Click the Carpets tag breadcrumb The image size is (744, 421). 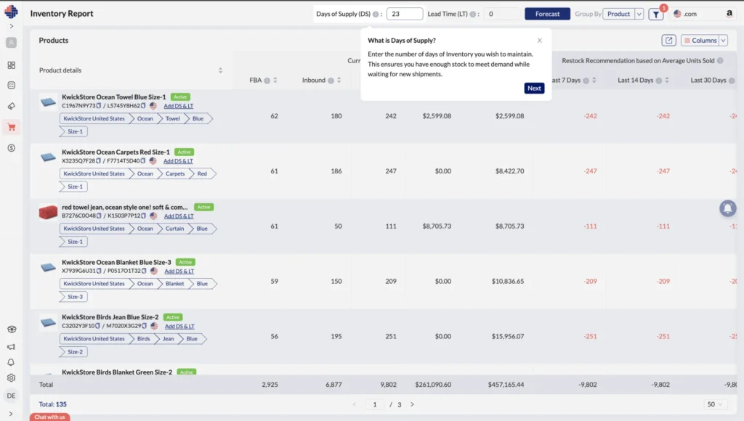click(174, 173)
